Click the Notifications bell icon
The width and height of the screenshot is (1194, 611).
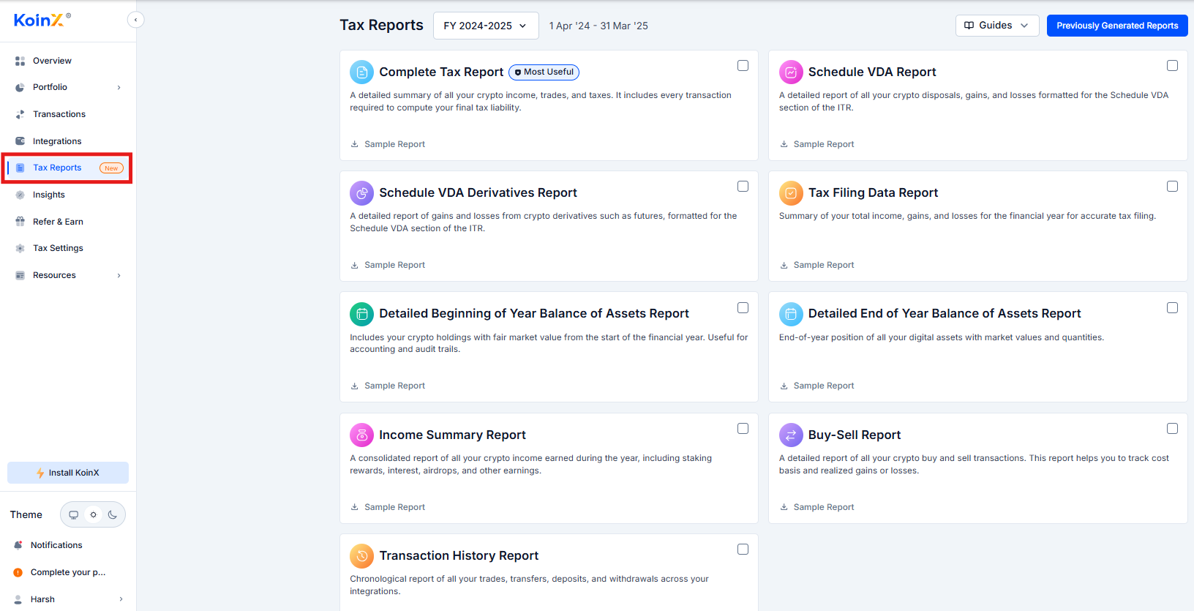[x=18, y=545]
